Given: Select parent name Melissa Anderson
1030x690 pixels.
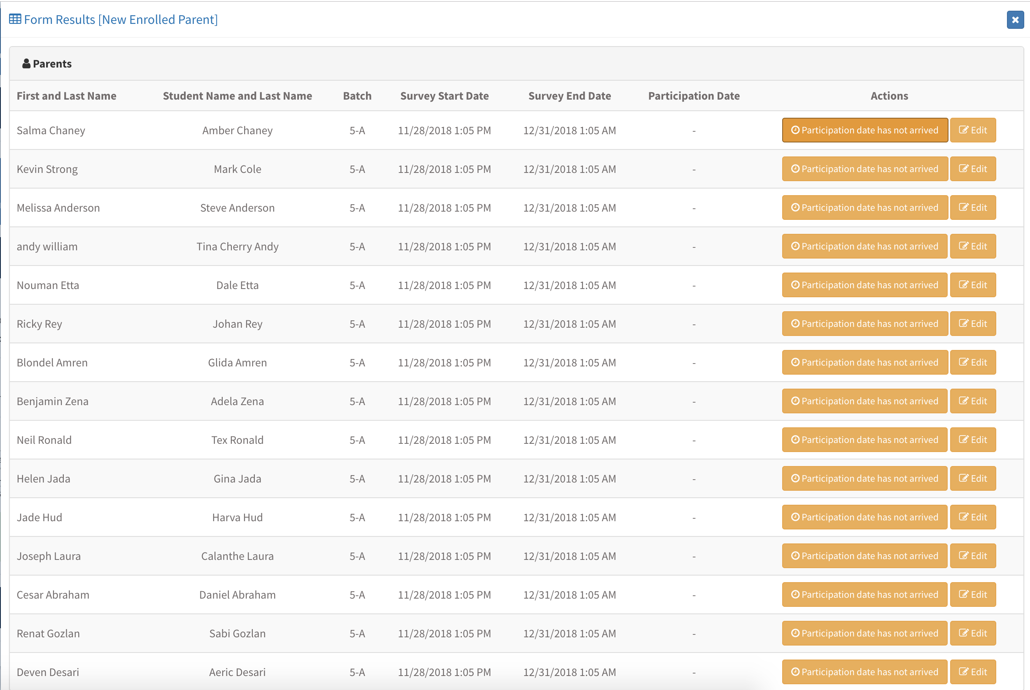Looking at the screenshot, I should click(x=58, y=208).
